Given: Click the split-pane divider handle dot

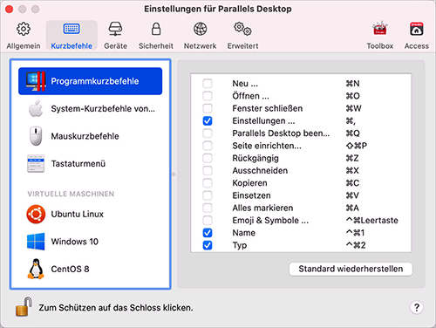Looking at the screenshot, I should 174,174.
